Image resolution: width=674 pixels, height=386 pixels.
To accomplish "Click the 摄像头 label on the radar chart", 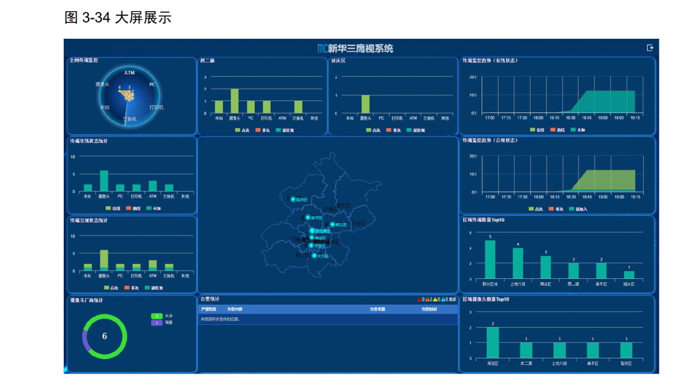I will (x=102, y=85).
